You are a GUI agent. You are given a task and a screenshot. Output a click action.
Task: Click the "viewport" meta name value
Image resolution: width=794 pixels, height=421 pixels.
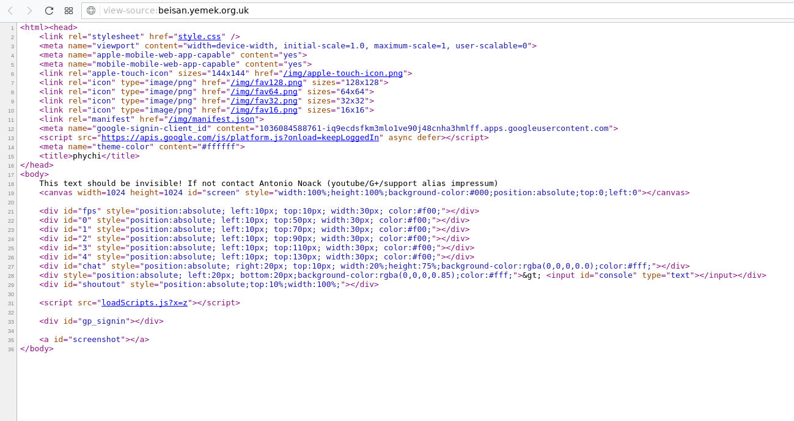coord(116,46)
